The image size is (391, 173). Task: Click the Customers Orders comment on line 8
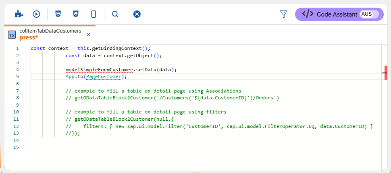(172, 98)
